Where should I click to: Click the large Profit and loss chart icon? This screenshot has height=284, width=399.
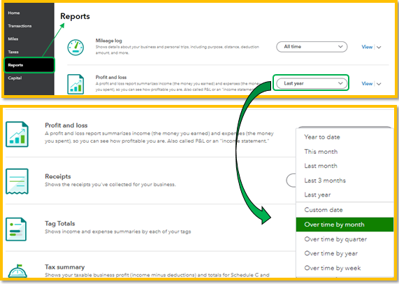17,134
